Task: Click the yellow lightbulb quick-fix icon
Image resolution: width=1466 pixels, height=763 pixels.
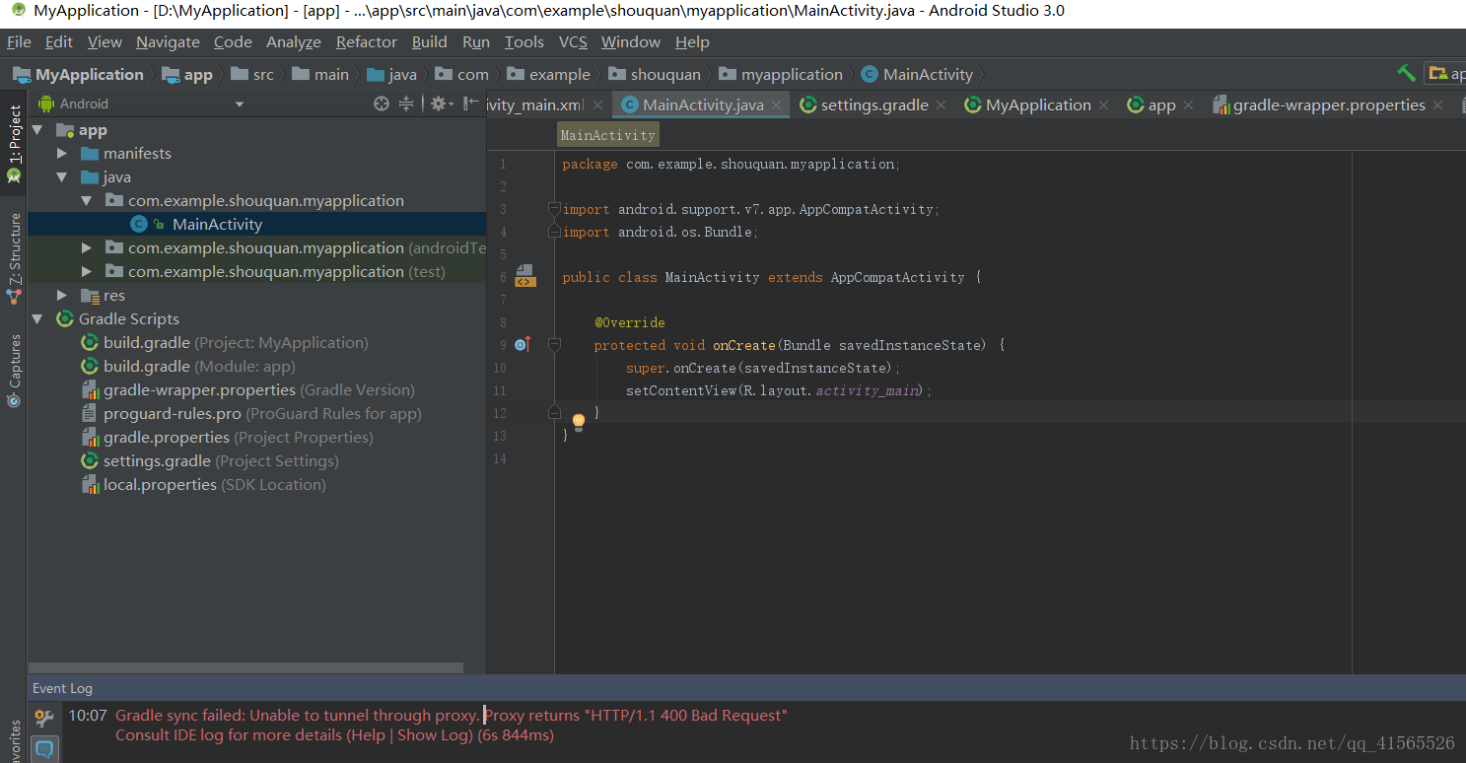Action: pos(579,422)
